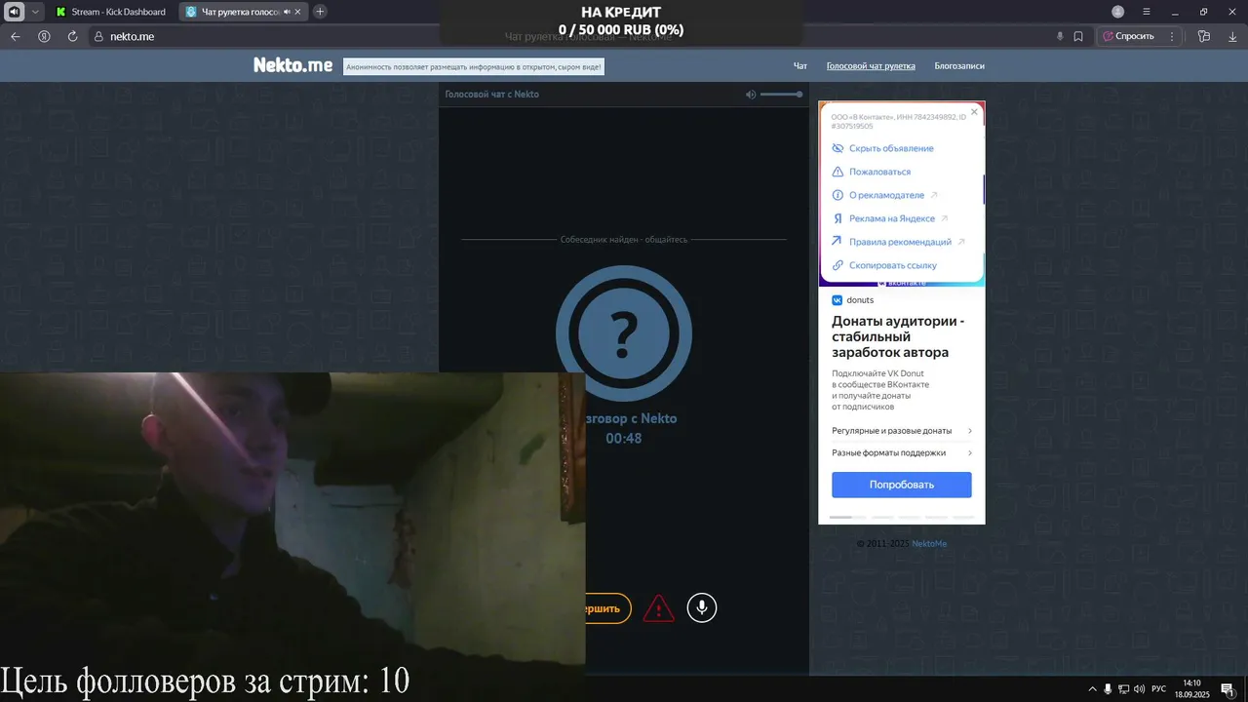Open the tab list dropdown arrow
1248x702 pixels.
pyautogui.click(x=36, y=12)
